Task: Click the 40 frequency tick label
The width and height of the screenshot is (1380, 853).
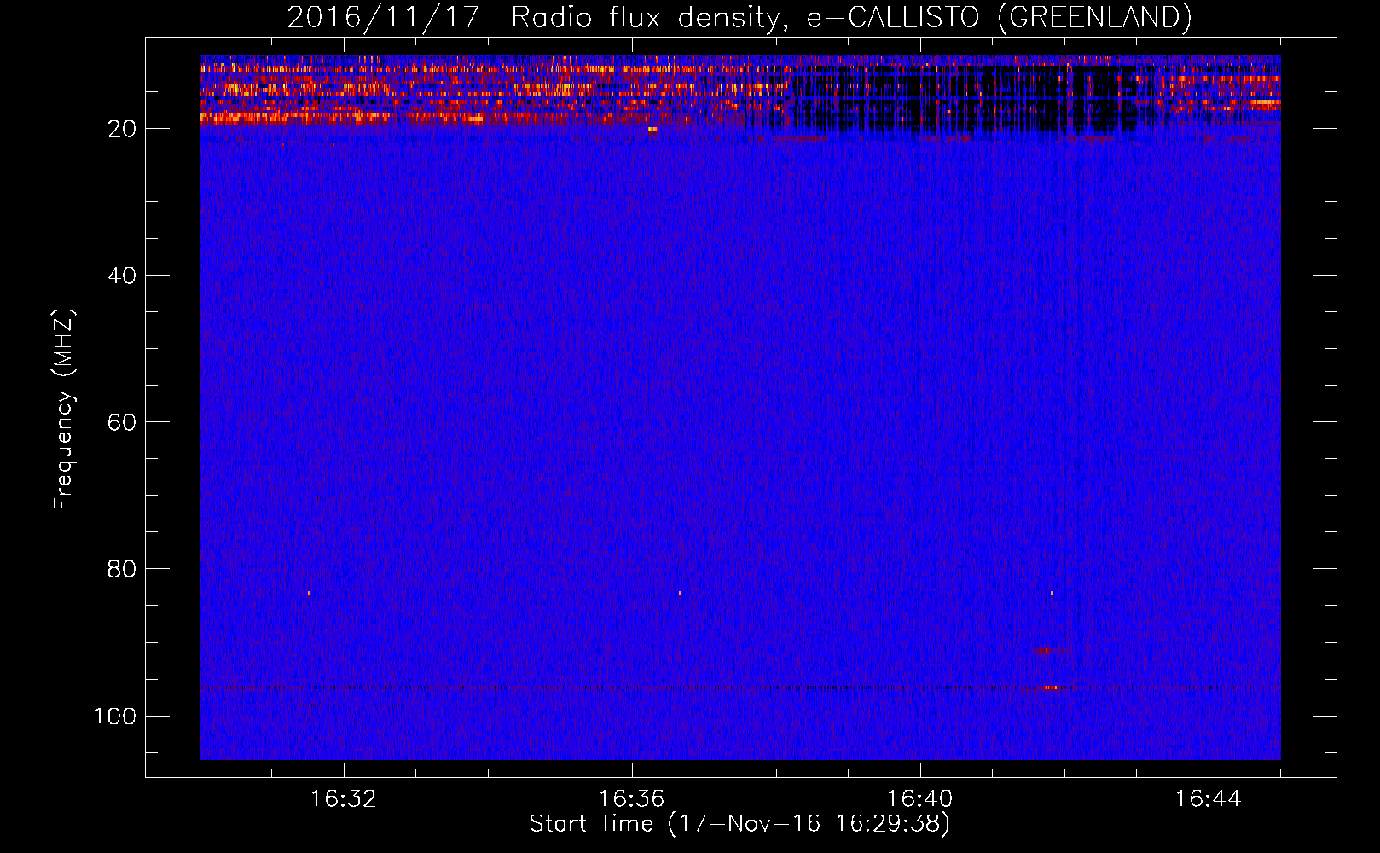Action: (122, 276)
